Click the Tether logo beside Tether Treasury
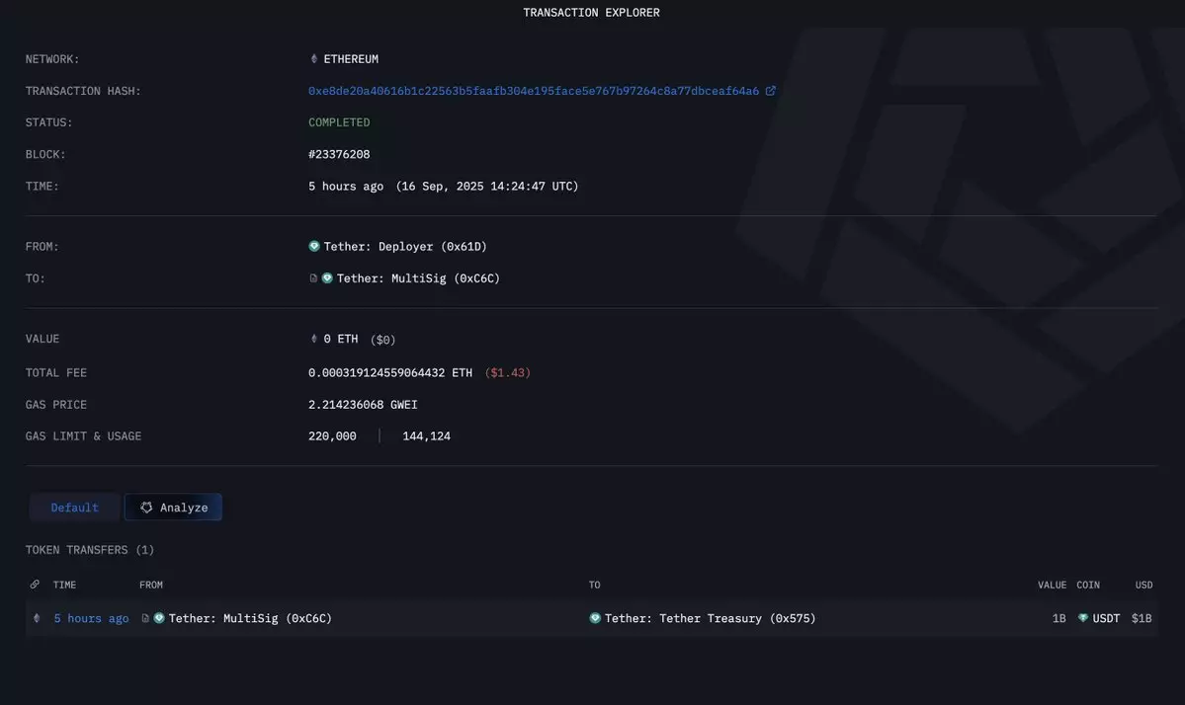Viewport: 1185px width, 705px height. 595,618
